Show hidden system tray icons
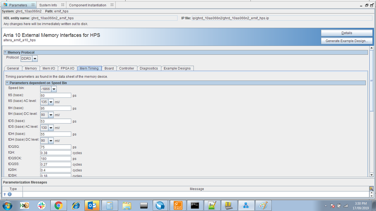The width and height of the screenshot is (376, 211). pos(326,206)
